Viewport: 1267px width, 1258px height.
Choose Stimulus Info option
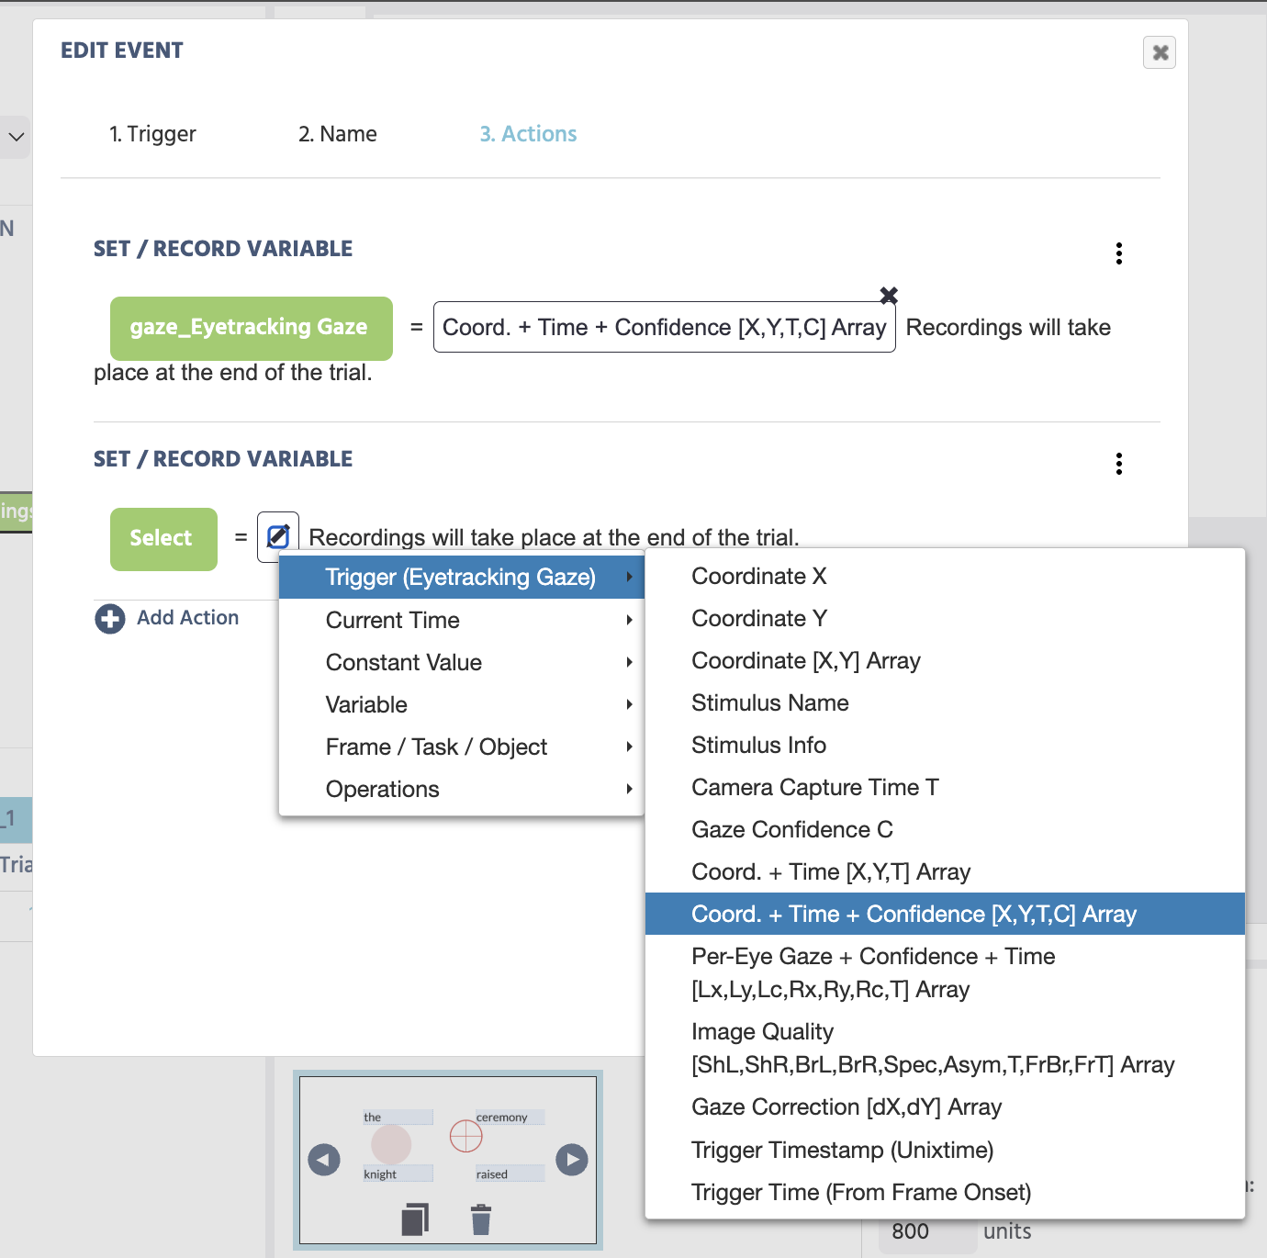pyautogui.click(x=945, y=745)
